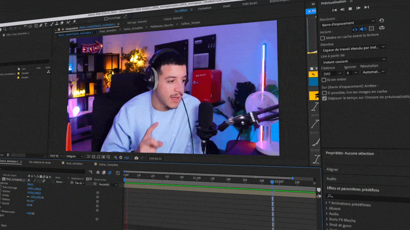The image size is (410, 230).
Task: Click the motion blur icon in timeline
Action: 110,172
